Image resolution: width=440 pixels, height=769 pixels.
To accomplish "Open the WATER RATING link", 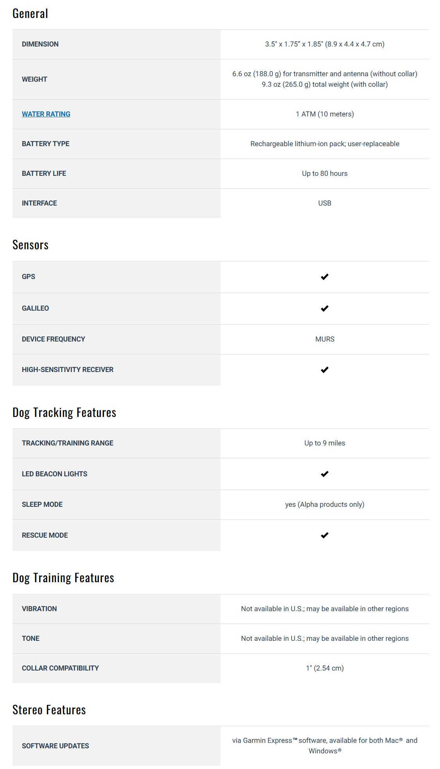I will click(46, 114).
